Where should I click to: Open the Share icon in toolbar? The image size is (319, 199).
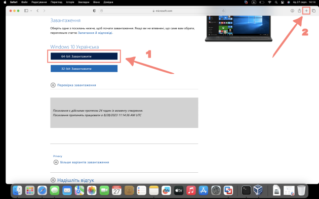pos(299,11)
